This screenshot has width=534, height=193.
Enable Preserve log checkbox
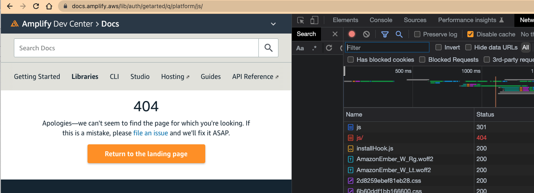(x=417, y=34)
